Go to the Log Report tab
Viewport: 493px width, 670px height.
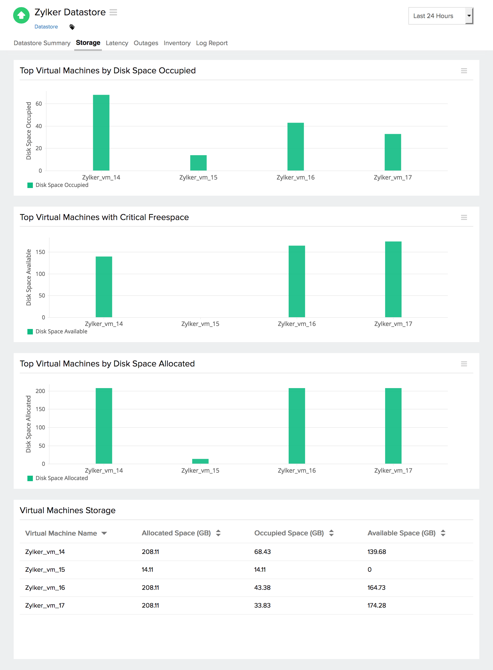212,43
